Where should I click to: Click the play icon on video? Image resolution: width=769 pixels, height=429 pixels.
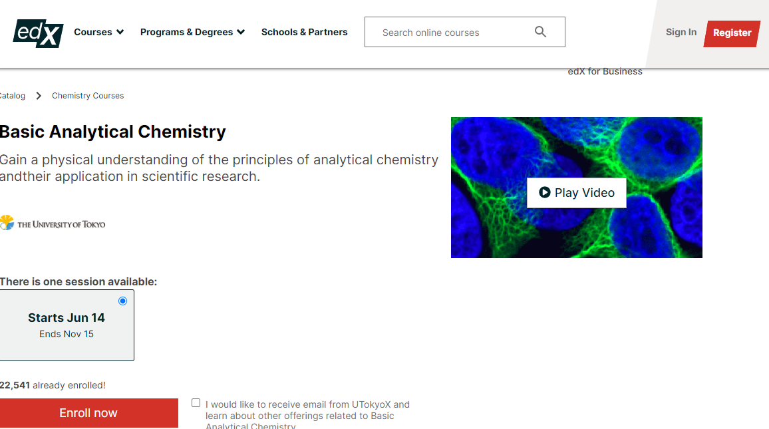coord(545,193)
